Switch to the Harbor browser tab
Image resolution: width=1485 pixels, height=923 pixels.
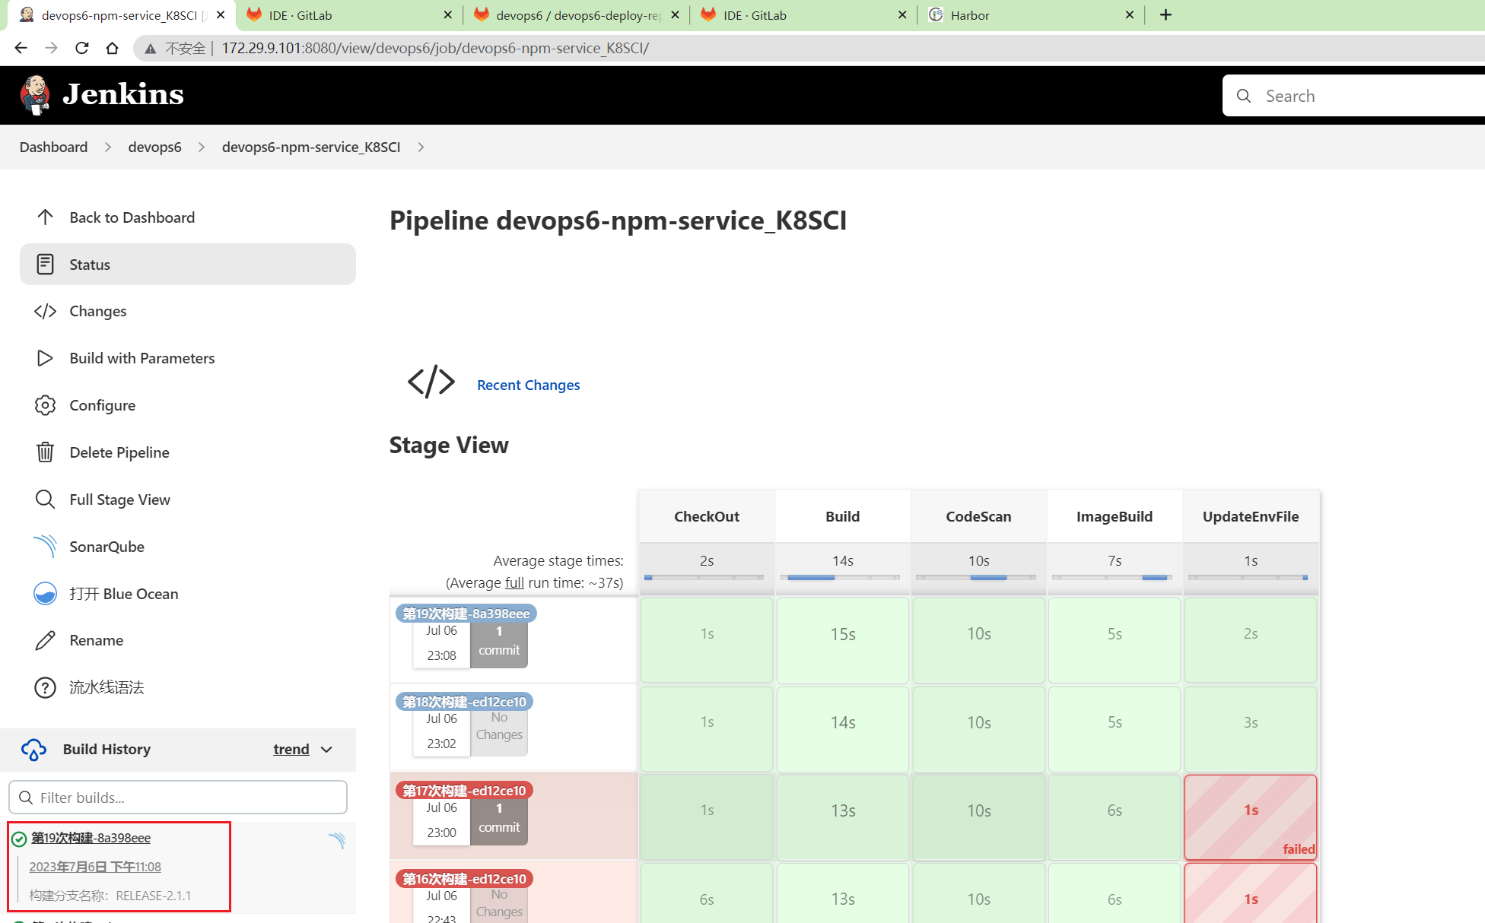tap(1029, 15)
